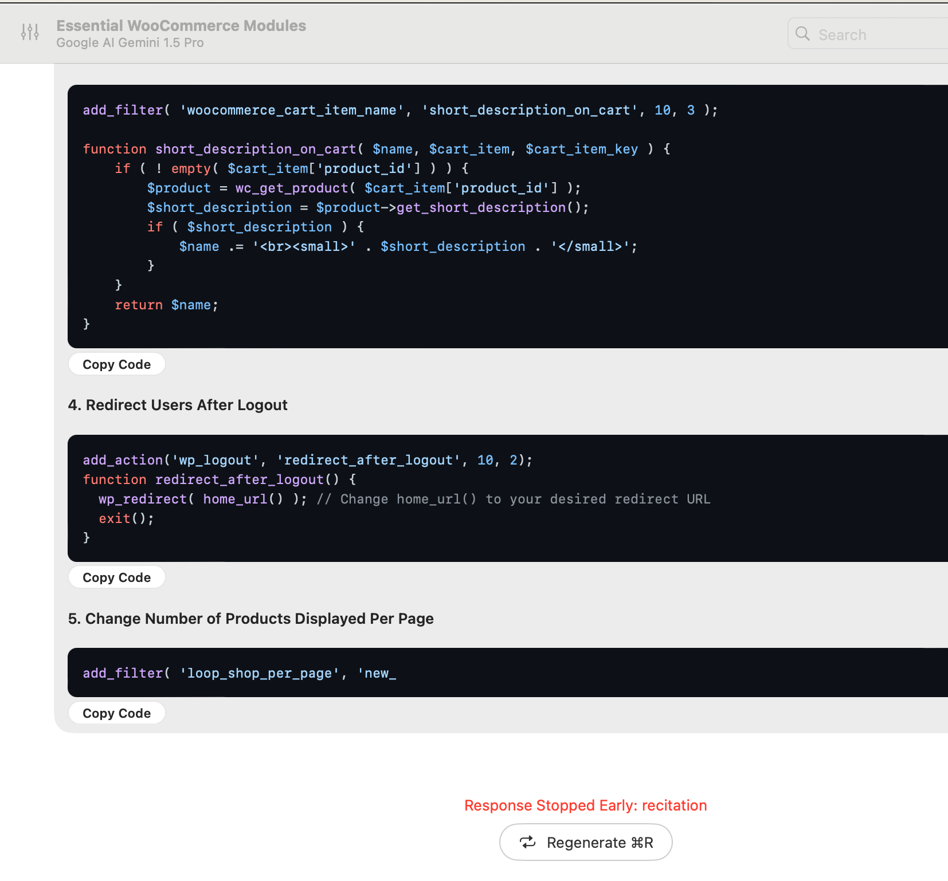
Task: Copy the loop_shop_per_page code block
Action: pos(117,713)
